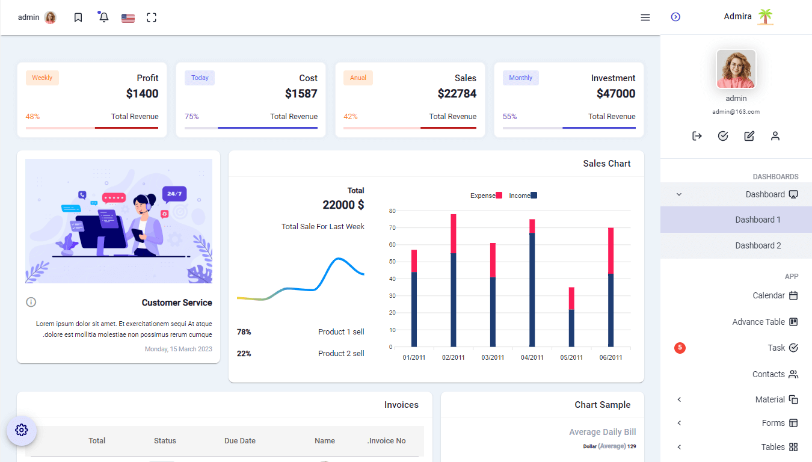The width and height of the screenshot is (812, 462).
Task: Open the Tables submenu chevron
Action: pyautogui.click(x=678, y=446)
